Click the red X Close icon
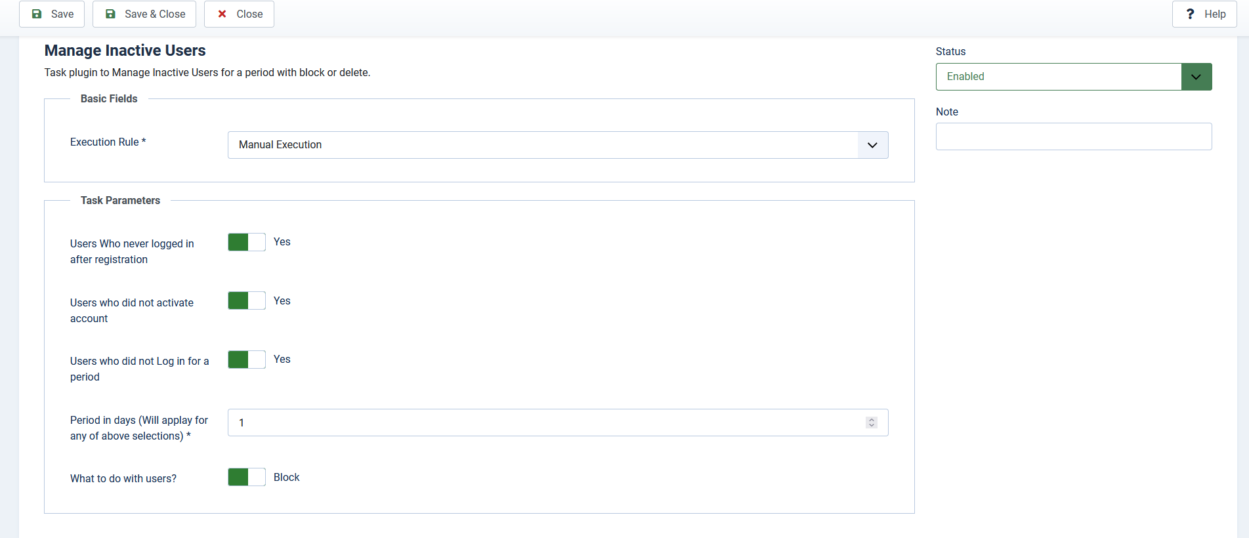Image resolution: width=1249 pixels, height=538 pixels. pos(222,14)
